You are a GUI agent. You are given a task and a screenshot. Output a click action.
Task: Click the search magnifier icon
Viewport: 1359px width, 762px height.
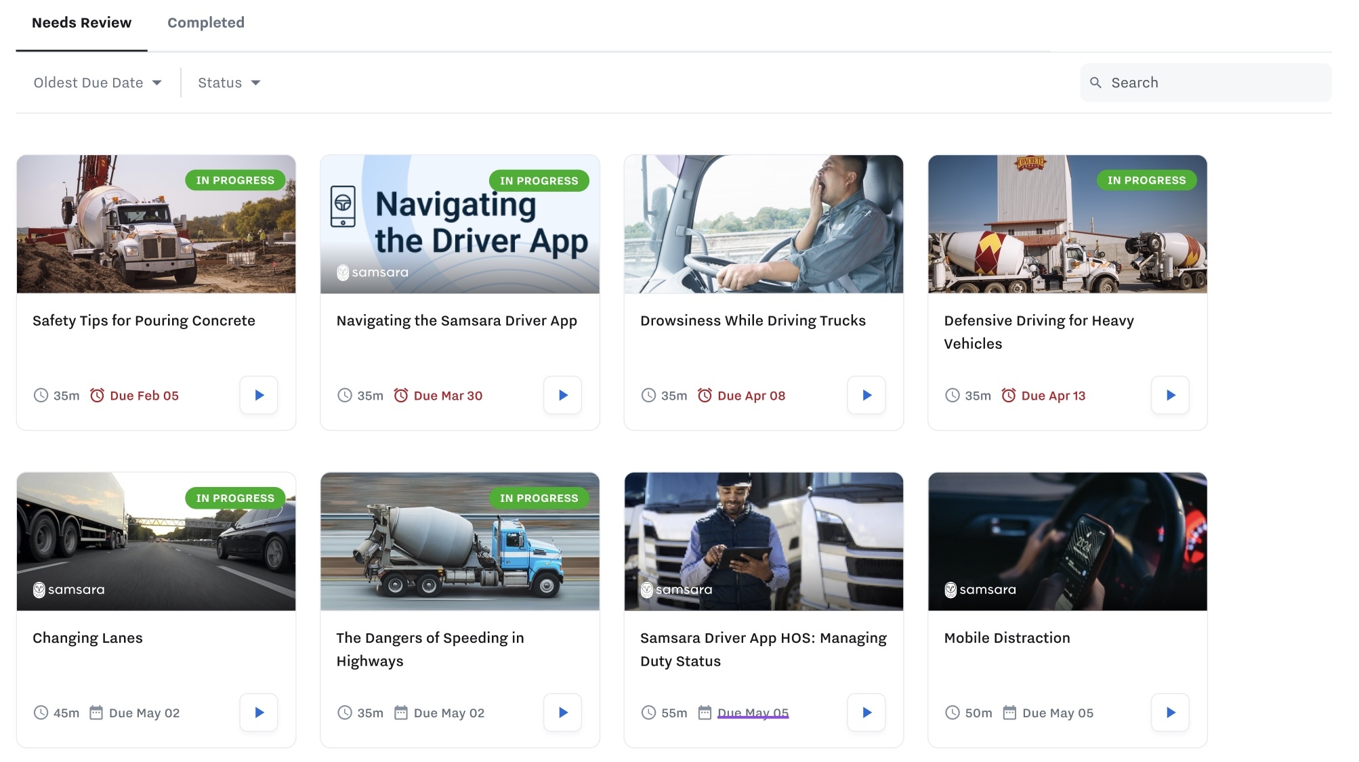1097,82
